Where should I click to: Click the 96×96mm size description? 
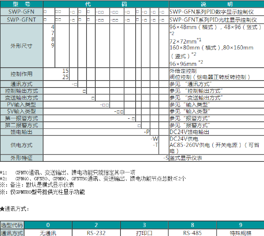coord(186,64)
